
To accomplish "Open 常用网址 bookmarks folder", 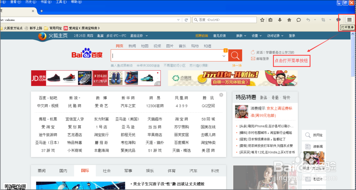I will point(53,28).
